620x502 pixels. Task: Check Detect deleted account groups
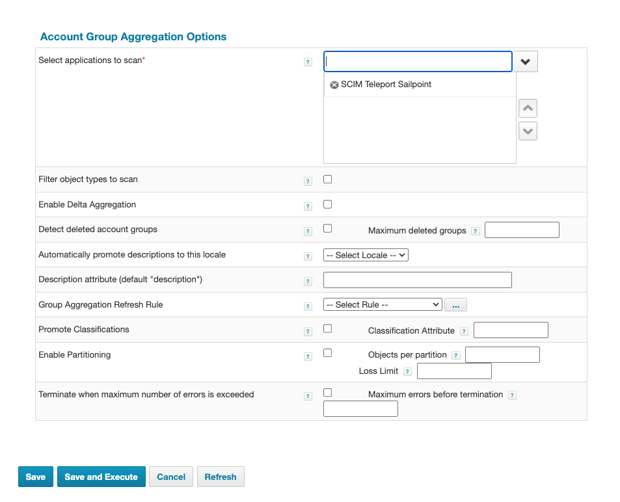pos(327,228)
